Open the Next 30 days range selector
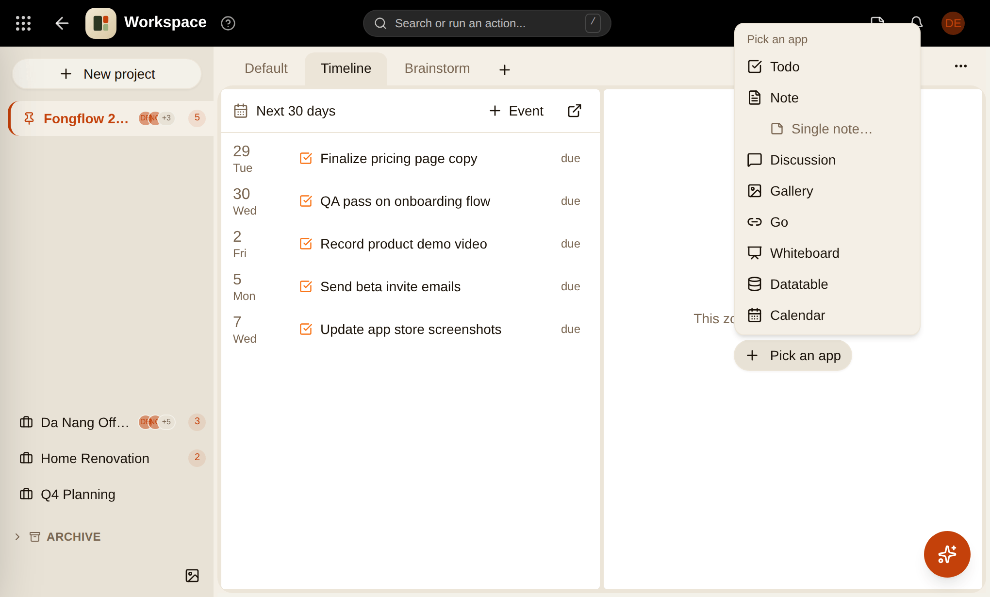The width and height of the screenshot is (990, 597). coord(296,111)
